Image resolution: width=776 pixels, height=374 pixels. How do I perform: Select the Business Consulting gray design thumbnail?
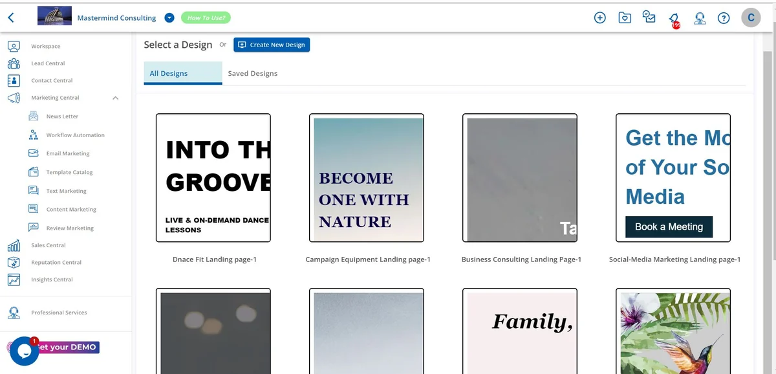pyautogui.click(x=520, y=178)
